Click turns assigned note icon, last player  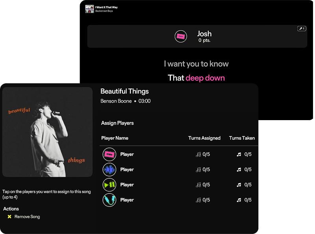pos(198,200)
